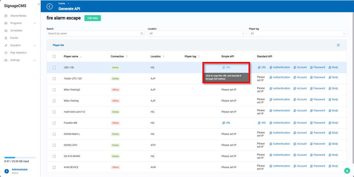Go to Play Statistics in sidebar
The width and height of the screenshot is (354, 177).
18,53
